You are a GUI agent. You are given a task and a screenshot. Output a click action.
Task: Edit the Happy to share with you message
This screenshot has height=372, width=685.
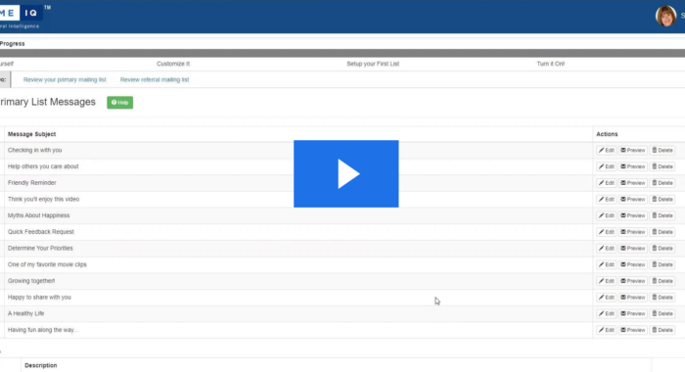(607, 298)
